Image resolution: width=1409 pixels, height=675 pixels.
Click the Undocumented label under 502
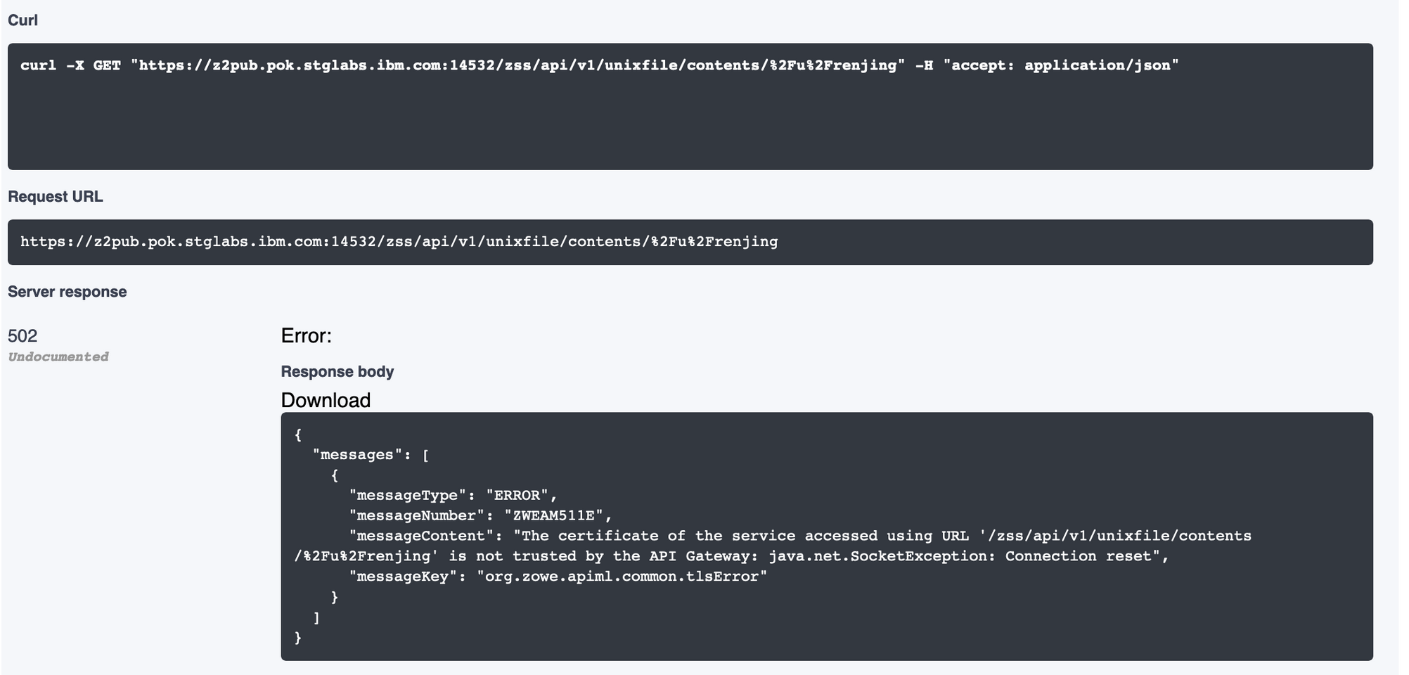[x=58, y=356]
